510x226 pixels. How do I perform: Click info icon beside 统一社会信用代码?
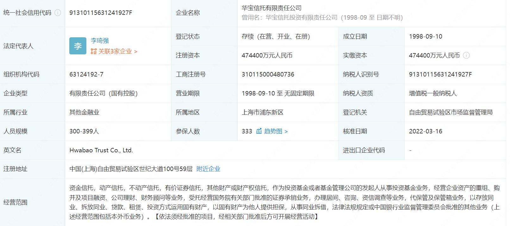point(58,13)
